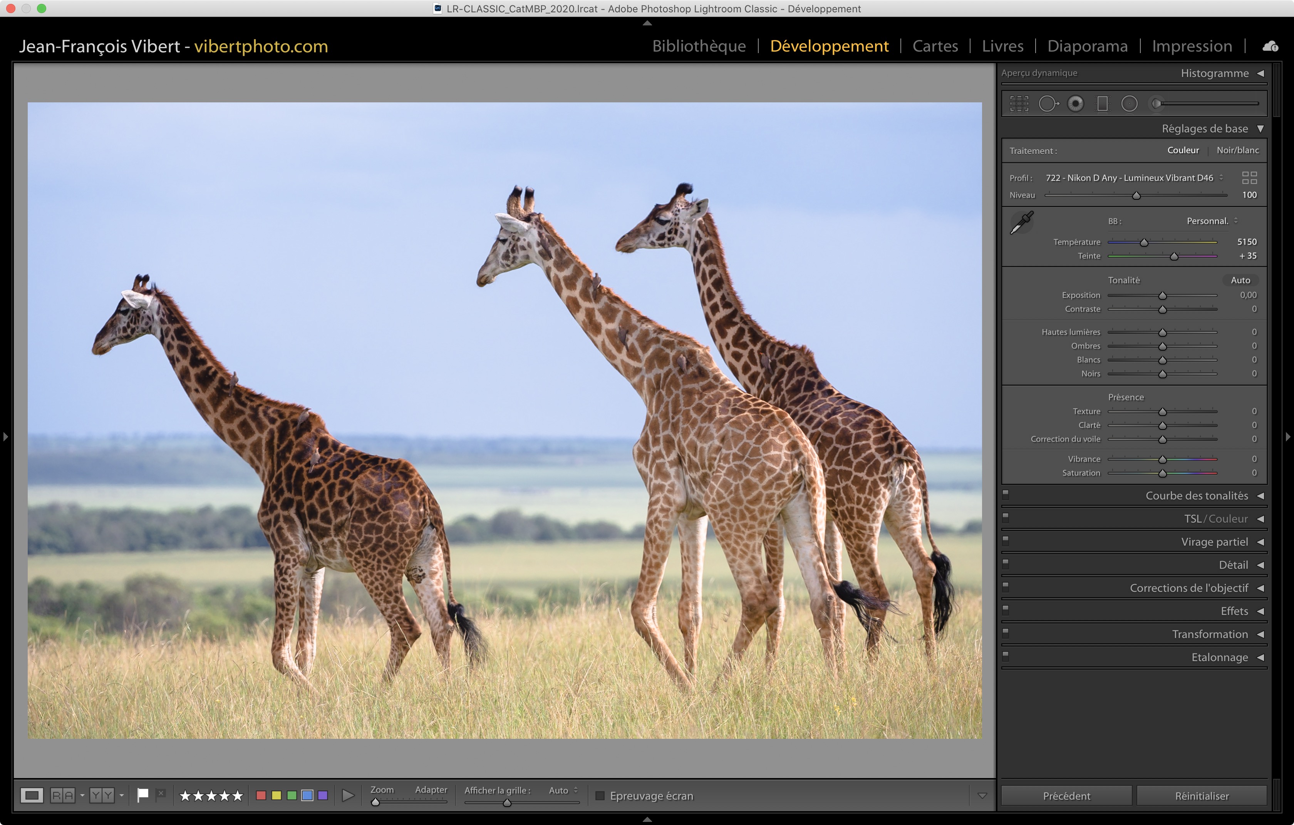Select the Graduated Filter tool
Screen dimensions: 1294x825
(x=1102, y=104)
